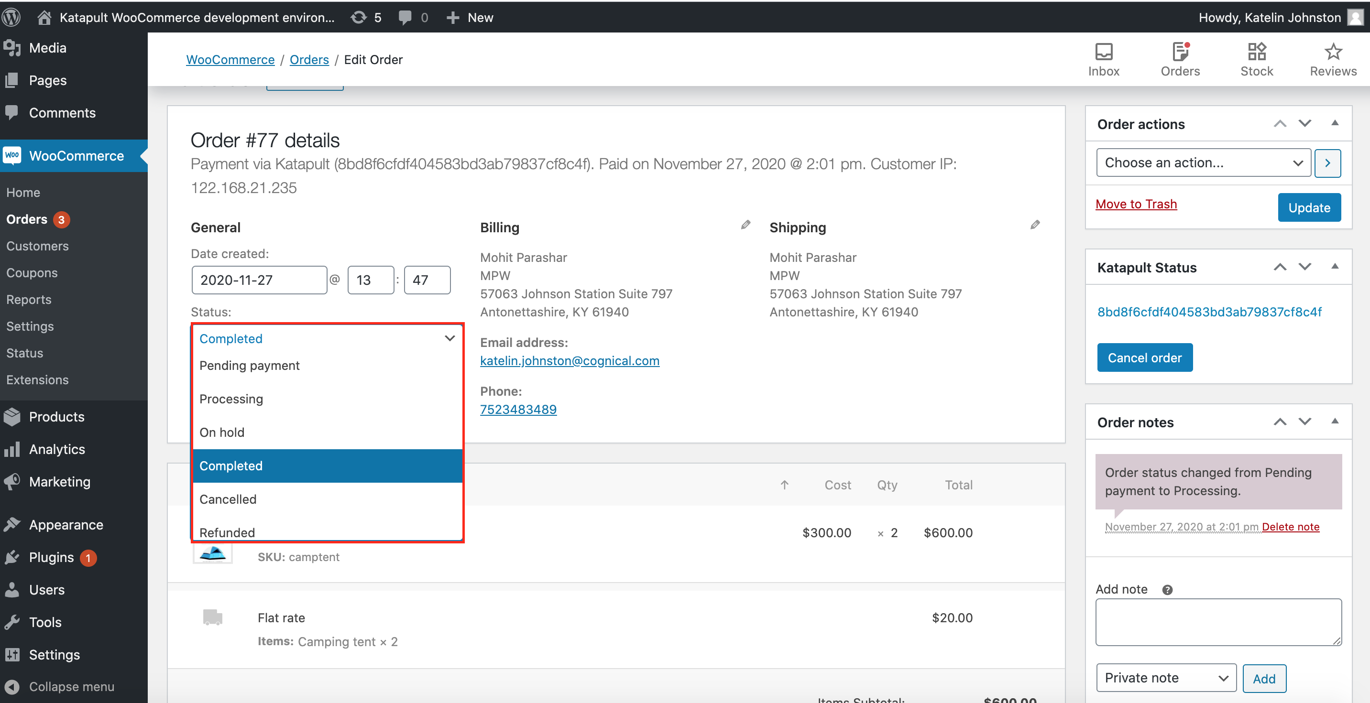Click the blue Update button
Image resolution: width=1370 pixels, height=703 pixels.
coord(1308,207)
